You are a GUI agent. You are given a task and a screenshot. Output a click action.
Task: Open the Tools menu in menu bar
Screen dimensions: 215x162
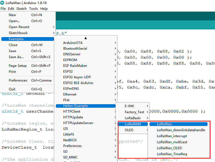(34, 9)
